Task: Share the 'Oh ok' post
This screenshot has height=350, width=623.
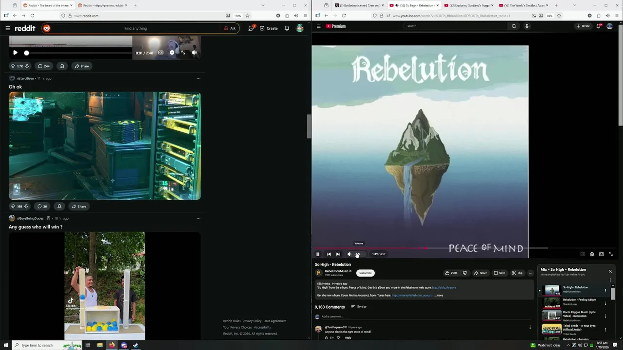Action: [79, 206]
